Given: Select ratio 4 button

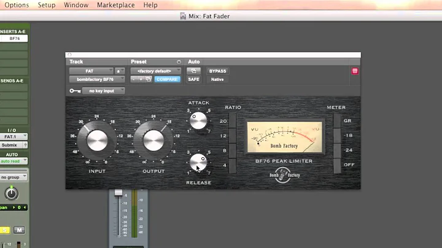Looking at the screenshot, I should point(232,166).
